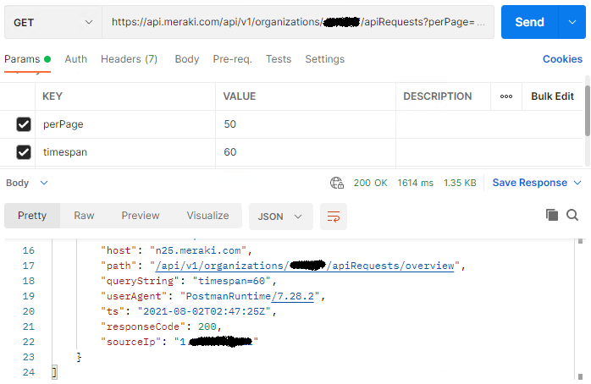Open the Cookies link
The width and height of the screenshot is (591, 384).
point(562,59)
